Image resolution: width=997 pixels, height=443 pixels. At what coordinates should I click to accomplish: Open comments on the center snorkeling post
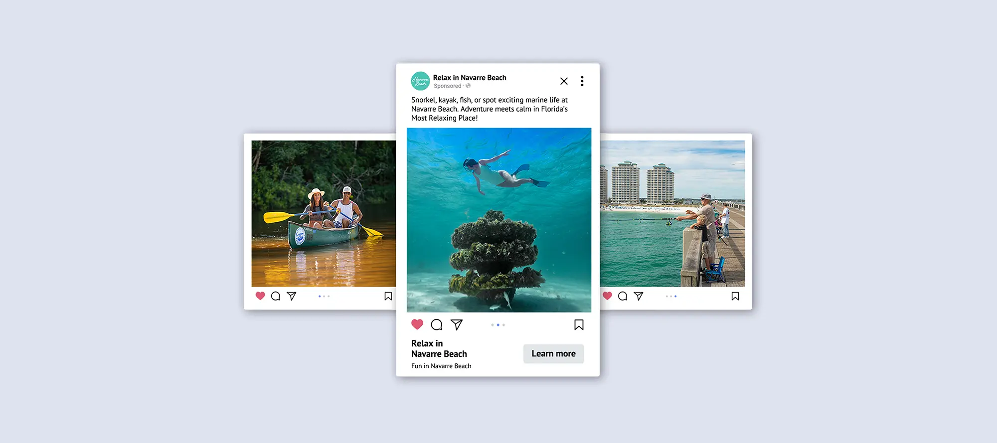tap(437, 325)
